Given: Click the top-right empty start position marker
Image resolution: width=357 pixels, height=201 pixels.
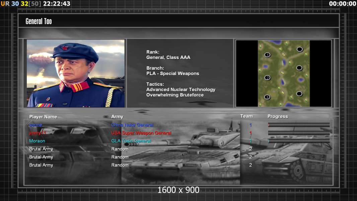Looking at the screenshot, I should coord(299,49).
